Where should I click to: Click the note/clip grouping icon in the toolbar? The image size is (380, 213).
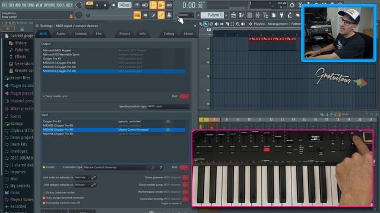[153, 15]
